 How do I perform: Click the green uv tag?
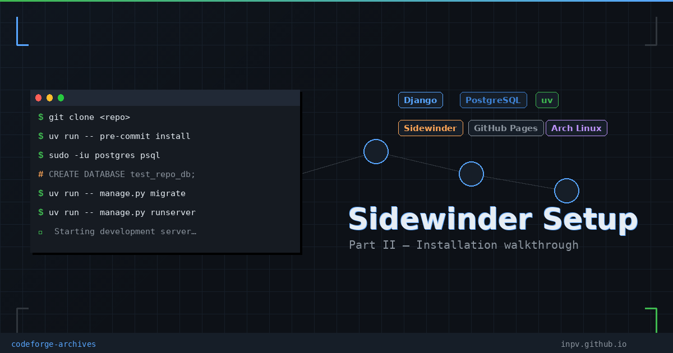pyautogui.click(x=547, y=100)
